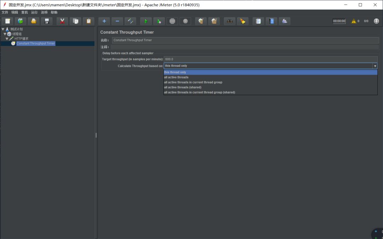Select 'this thread only' dropdown option
Viewport: 383px width, 239px height.
(270, 72)
